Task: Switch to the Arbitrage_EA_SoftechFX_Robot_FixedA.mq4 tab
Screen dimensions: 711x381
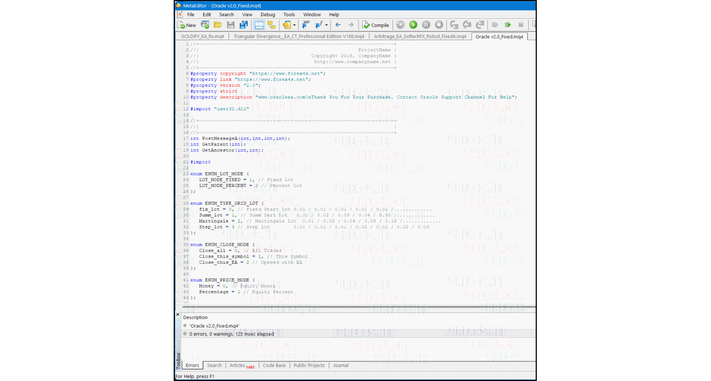Action: [x=420, y=37]
